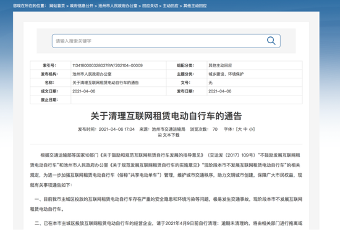The width and height of the screenshot is (340, 230).
Task: Click the download icon beside 文本下载
Action: 160,135
